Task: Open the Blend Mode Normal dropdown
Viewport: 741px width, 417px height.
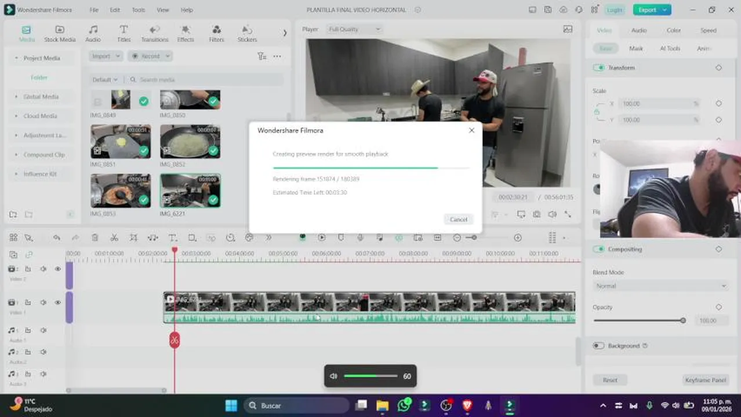Action: (660, 286)
